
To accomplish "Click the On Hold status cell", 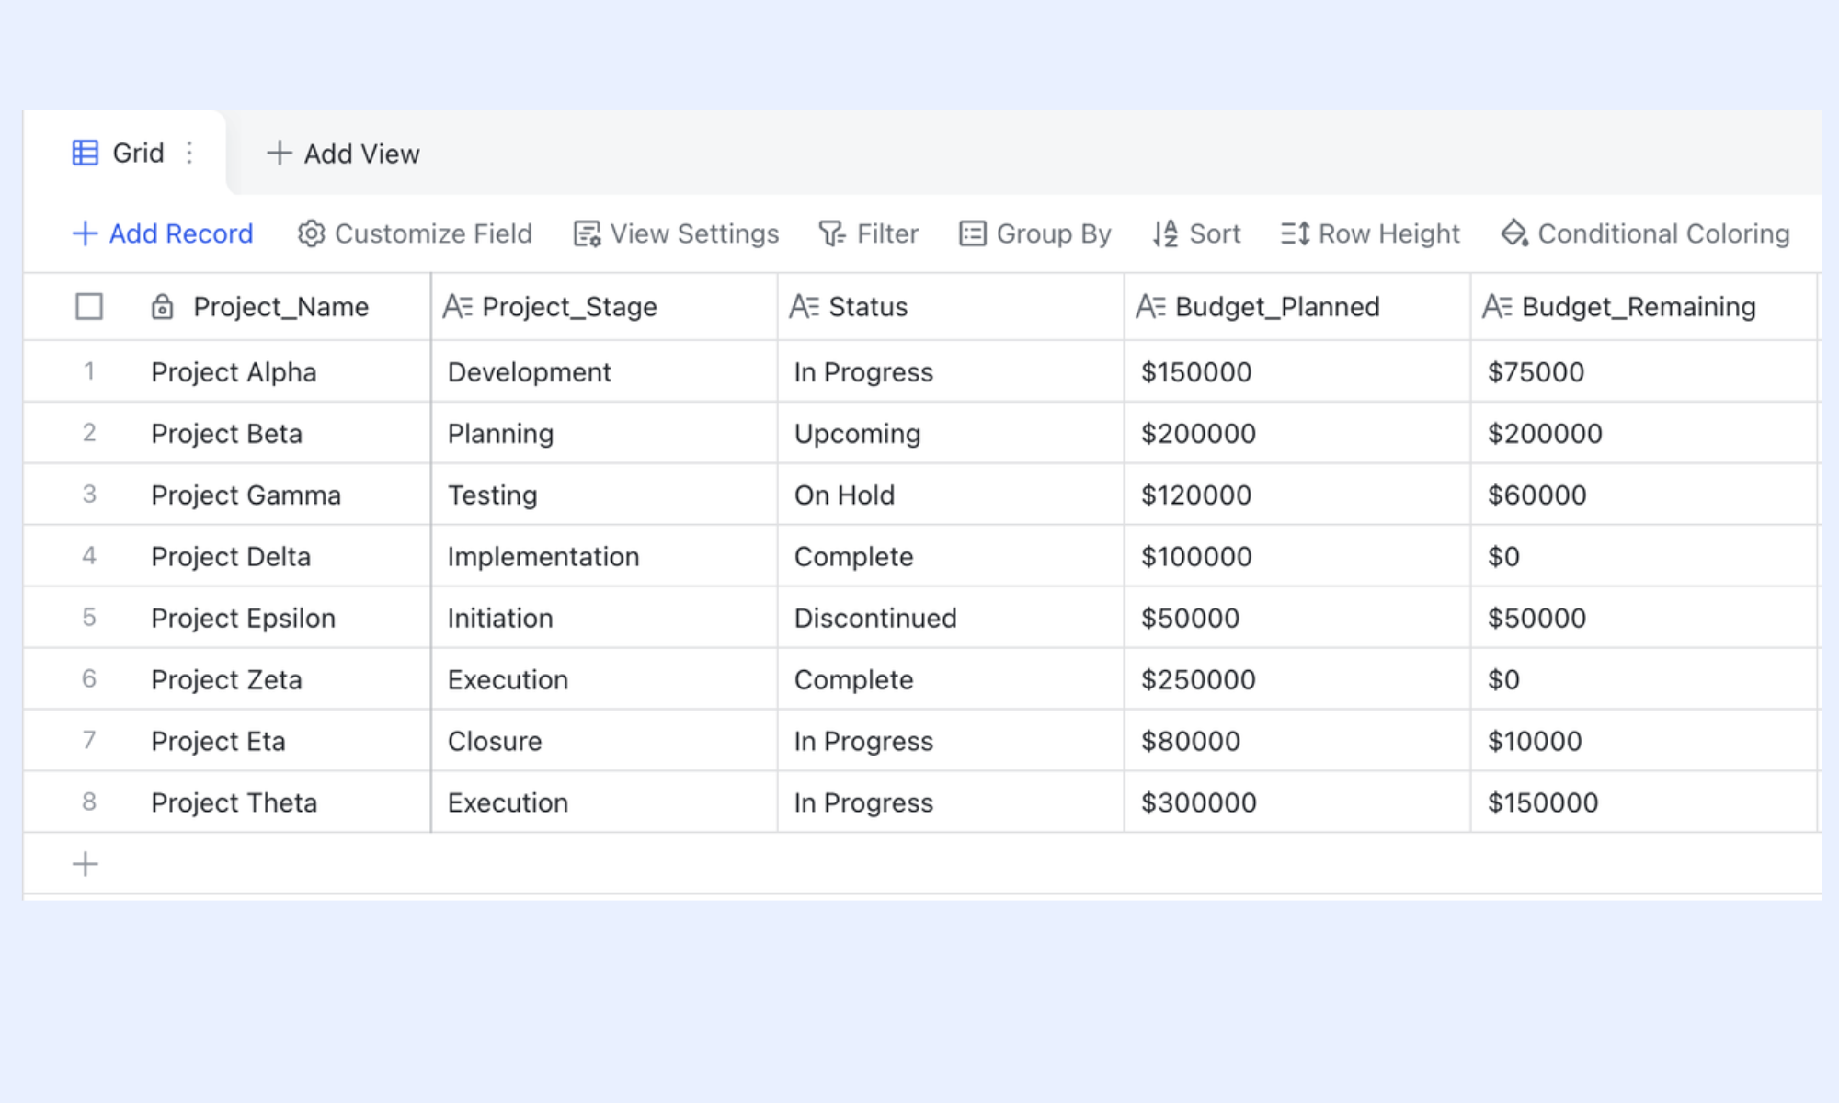I will pyautogui.click(x=951, y=495).
